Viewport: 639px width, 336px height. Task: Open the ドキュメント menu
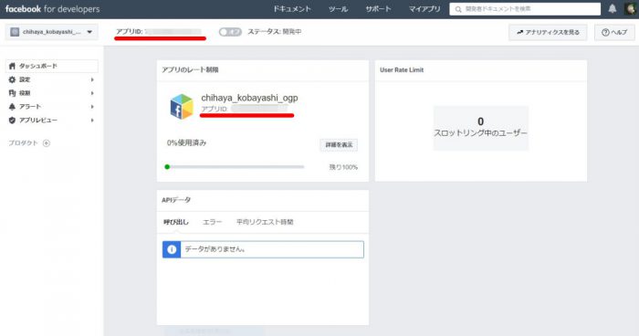[x=292, y=8]
